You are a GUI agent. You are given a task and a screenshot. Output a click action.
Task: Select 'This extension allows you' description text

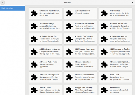pyautogui.click(x=50, y=40)
